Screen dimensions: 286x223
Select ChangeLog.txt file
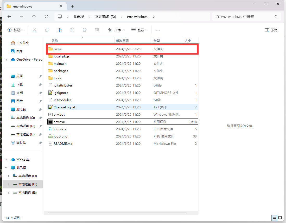(123, 107)
